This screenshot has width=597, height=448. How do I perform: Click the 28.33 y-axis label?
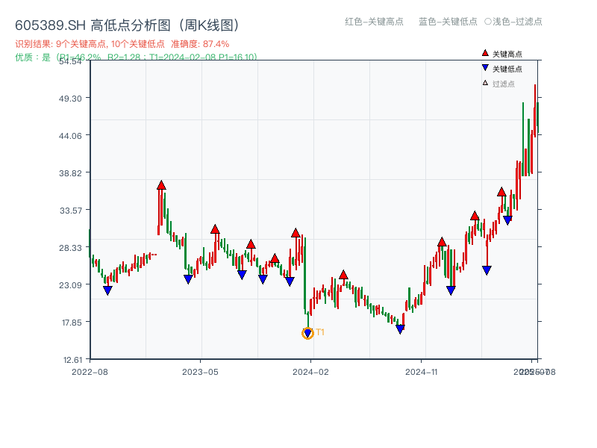(x=70, y=248)
